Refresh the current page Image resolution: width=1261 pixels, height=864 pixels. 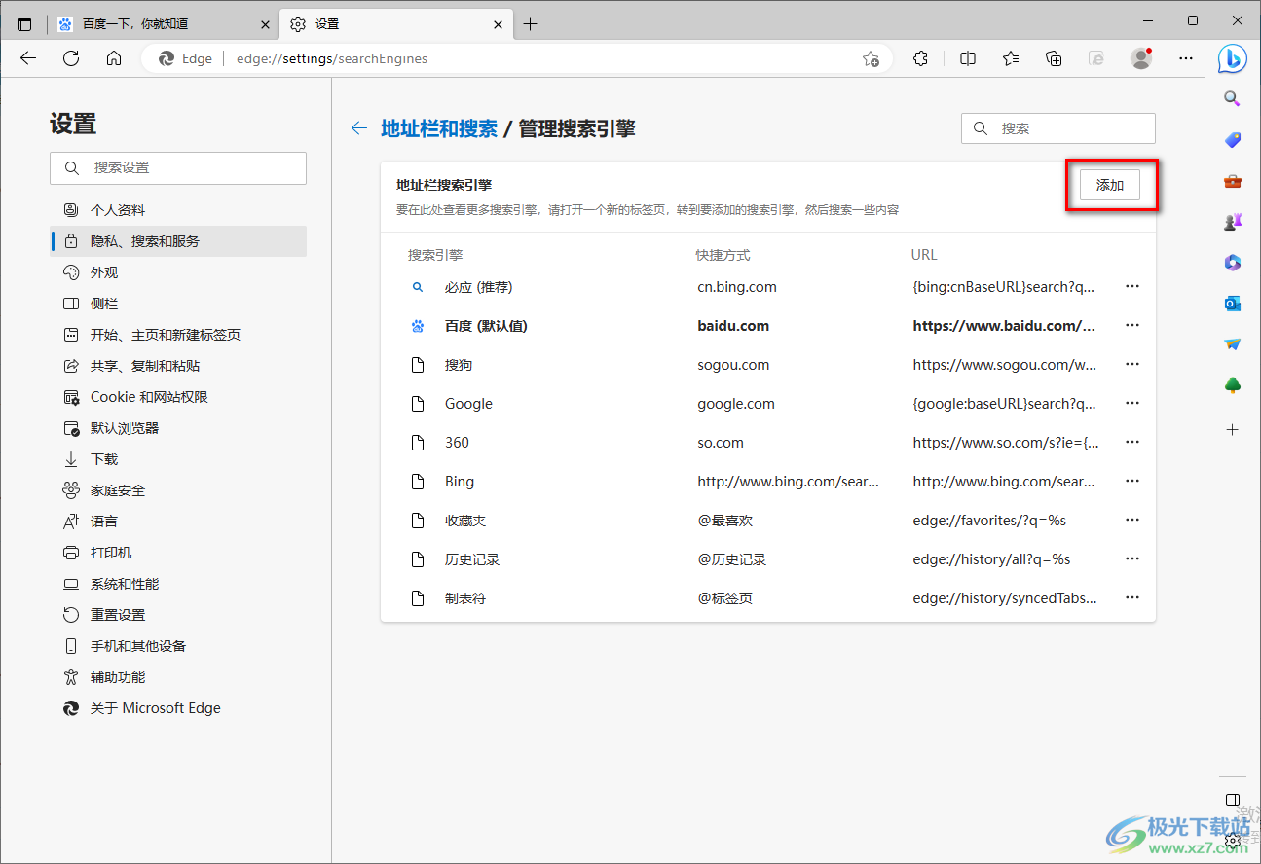pyautogui.click(x=71, y=58)
